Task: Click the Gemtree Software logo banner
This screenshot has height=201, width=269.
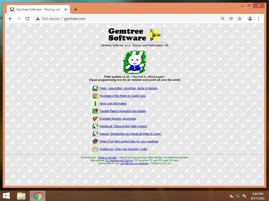Action: tap(134, 35)
